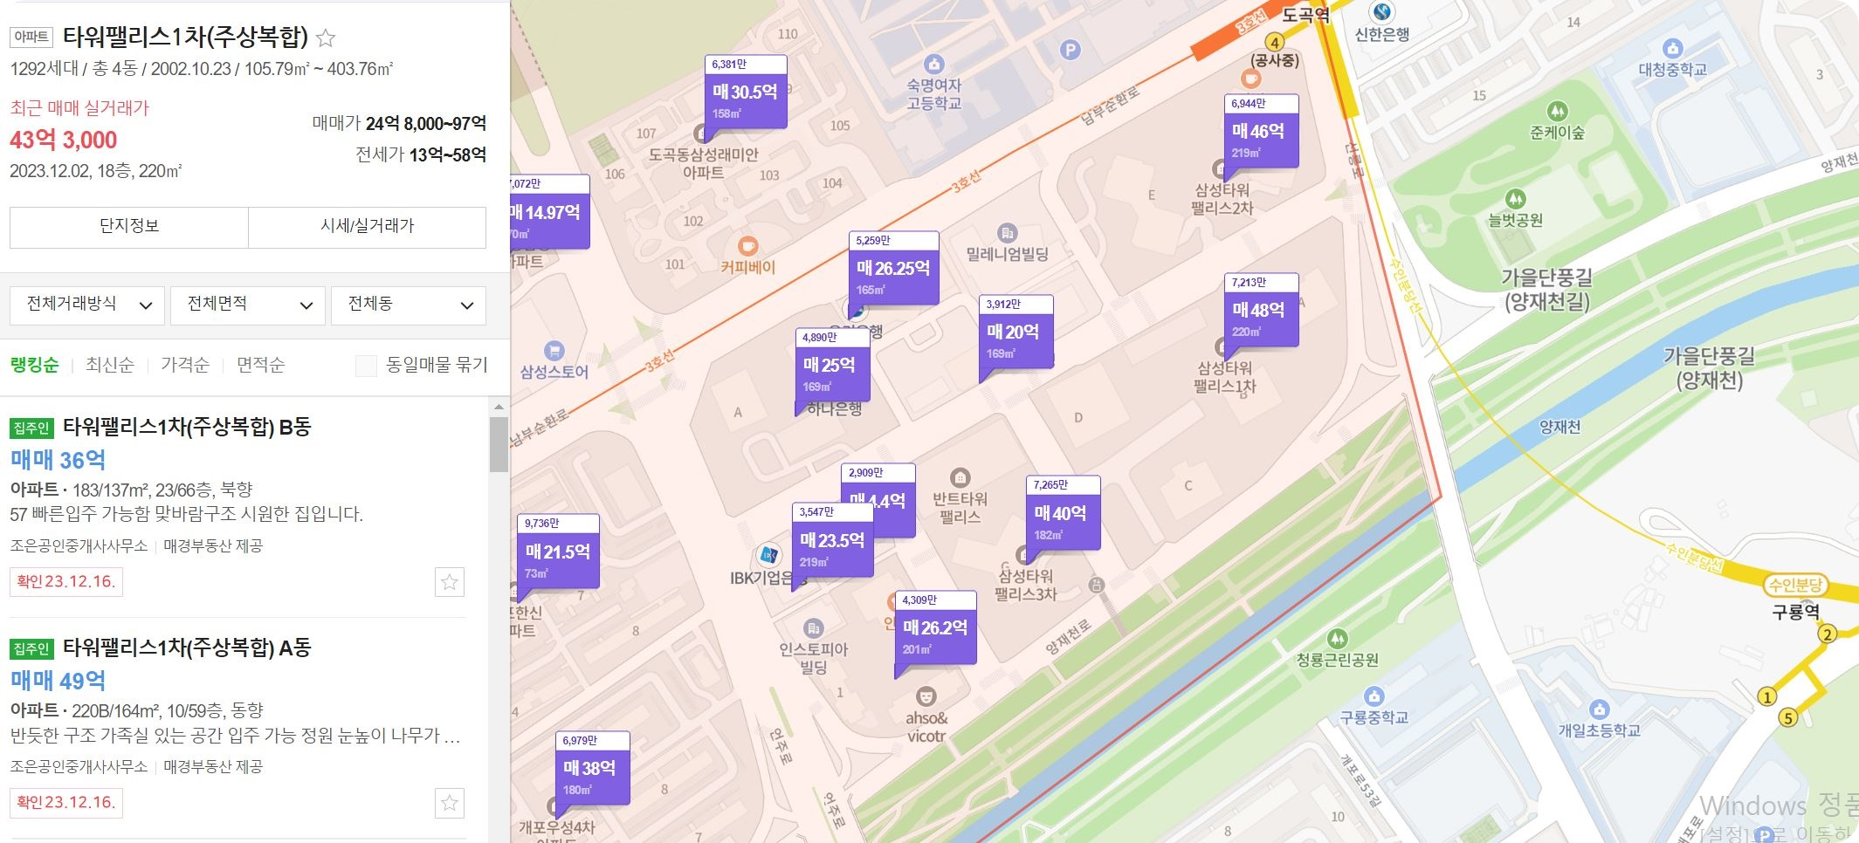Screen dimensions: 1859x843
Task: Star the 매매 49억 A동 listing
Action: pos(450,803)
